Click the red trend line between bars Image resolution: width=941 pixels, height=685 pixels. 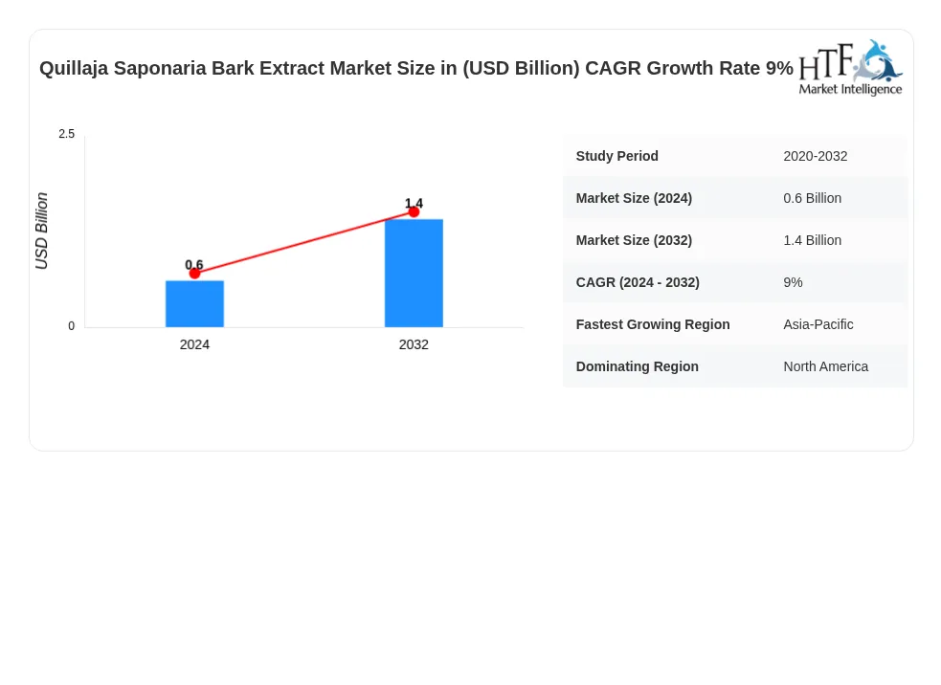click(304, 242)
